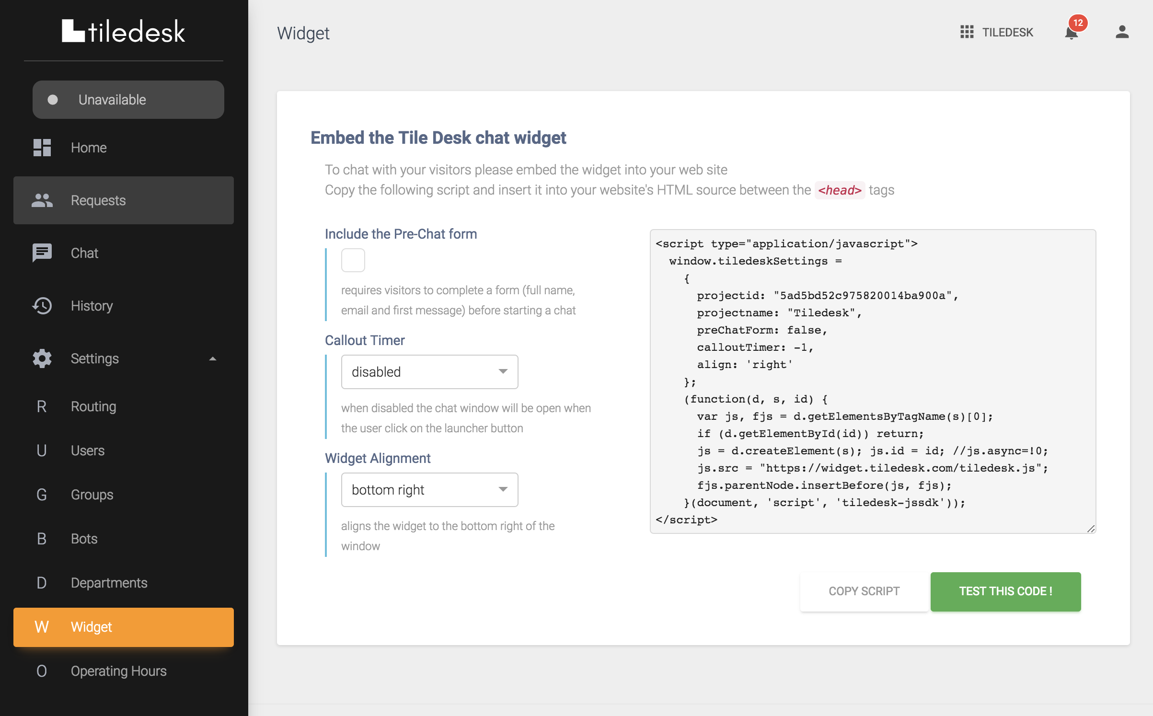Click the closing </script> tag

686,520
